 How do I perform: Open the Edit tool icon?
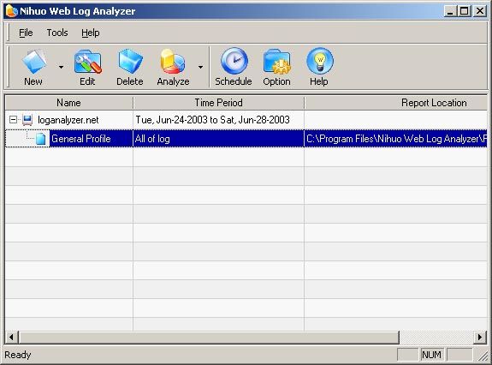pos(88,62)
